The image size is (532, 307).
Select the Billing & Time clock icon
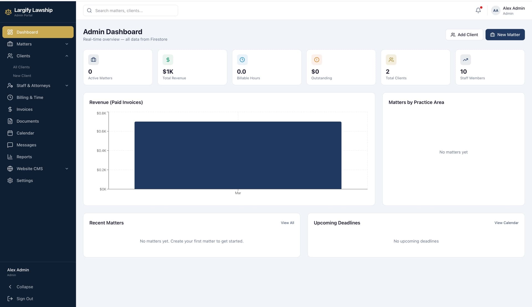10,97
